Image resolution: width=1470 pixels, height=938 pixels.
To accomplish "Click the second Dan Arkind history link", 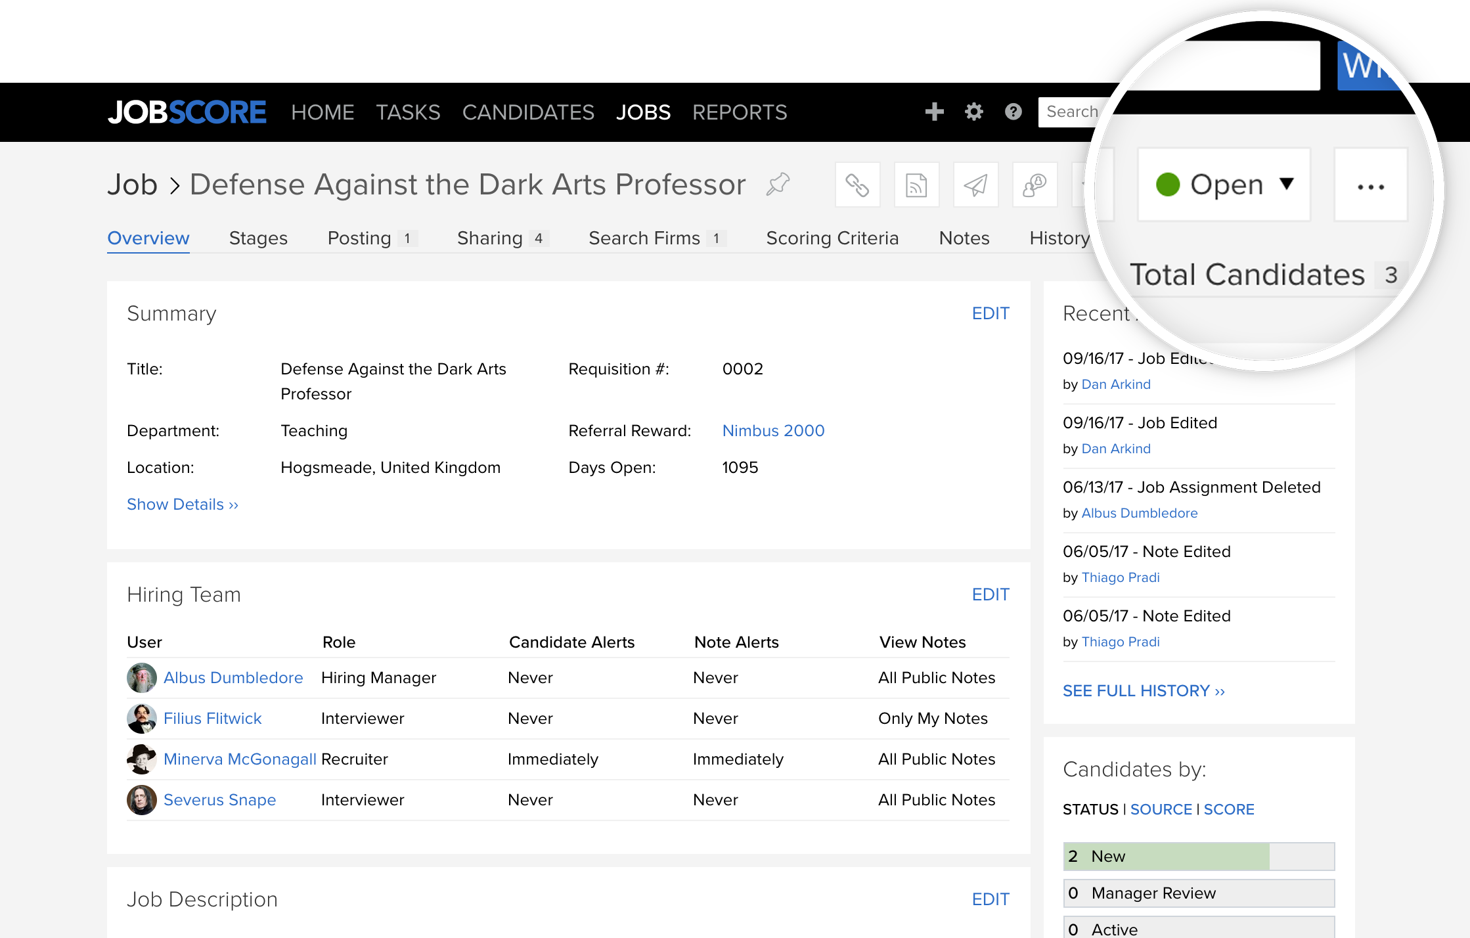I will pos(1115,449).
